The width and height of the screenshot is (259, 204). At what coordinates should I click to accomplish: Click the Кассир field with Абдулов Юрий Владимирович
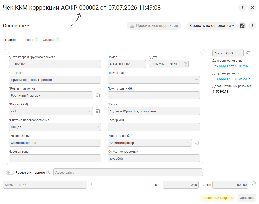[154, 111]
